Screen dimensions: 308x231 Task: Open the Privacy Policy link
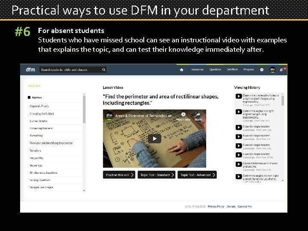tap(216, 207)
